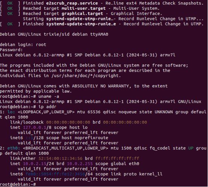Click the uname -a command text
208x187 pixels.
pos(49,96)
